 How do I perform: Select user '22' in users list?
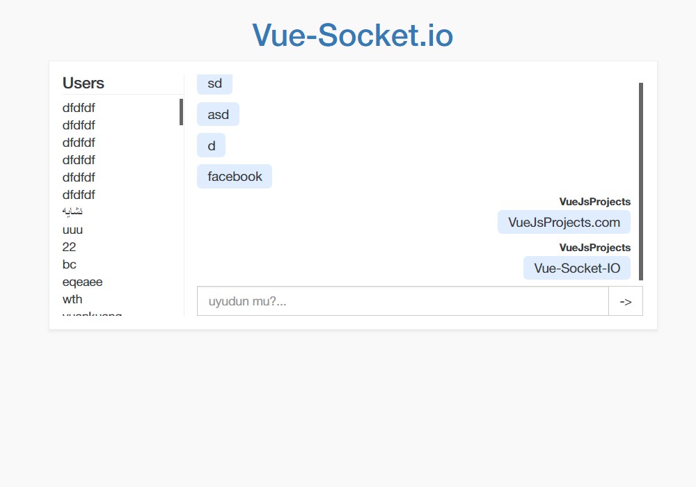(69, 247)
